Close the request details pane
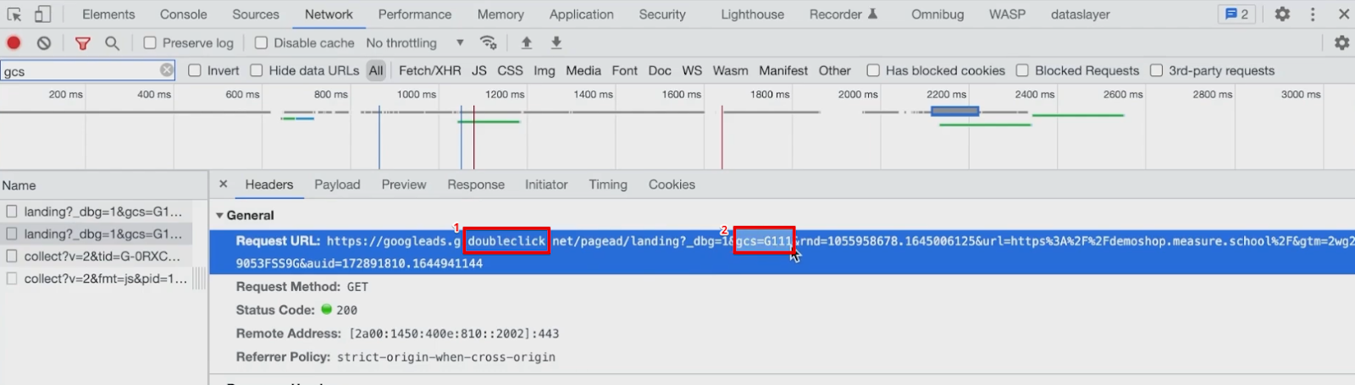Viewport: 1355px width, 385px height. pyautogui.click(x=223, y=184)
